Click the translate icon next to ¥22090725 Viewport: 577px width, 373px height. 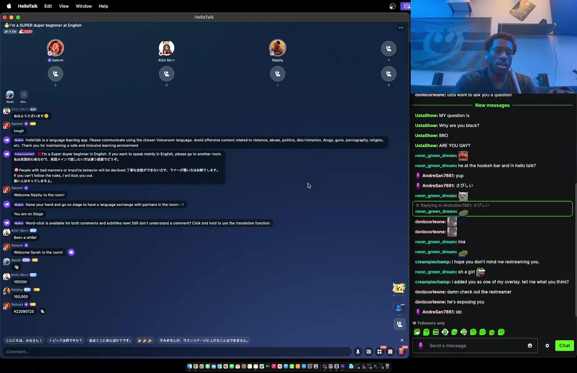coord(42,311)
